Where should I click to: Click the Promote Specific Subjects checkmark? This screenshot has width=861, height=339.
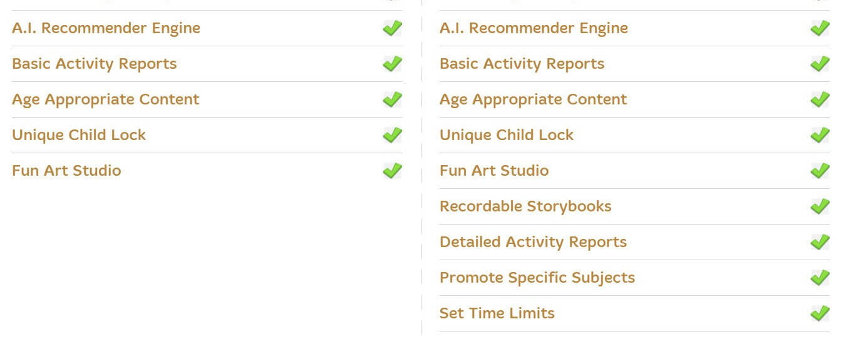820,278
